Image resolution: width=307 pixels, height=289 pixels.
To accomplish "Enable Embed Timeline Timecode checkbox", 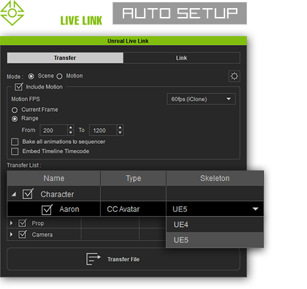I will click(x=15, y=151).
